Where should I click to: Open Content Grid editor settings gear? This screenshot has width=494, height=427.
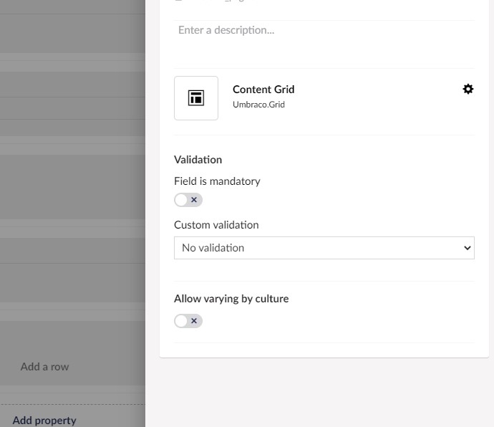468,90
